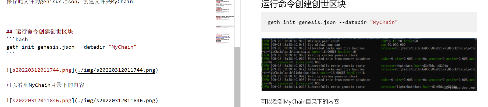Image resolution: width=488 pixels, height=107 pixels.
Task: Click the editor's vertical scrollbar thumb
Action: 237,77
